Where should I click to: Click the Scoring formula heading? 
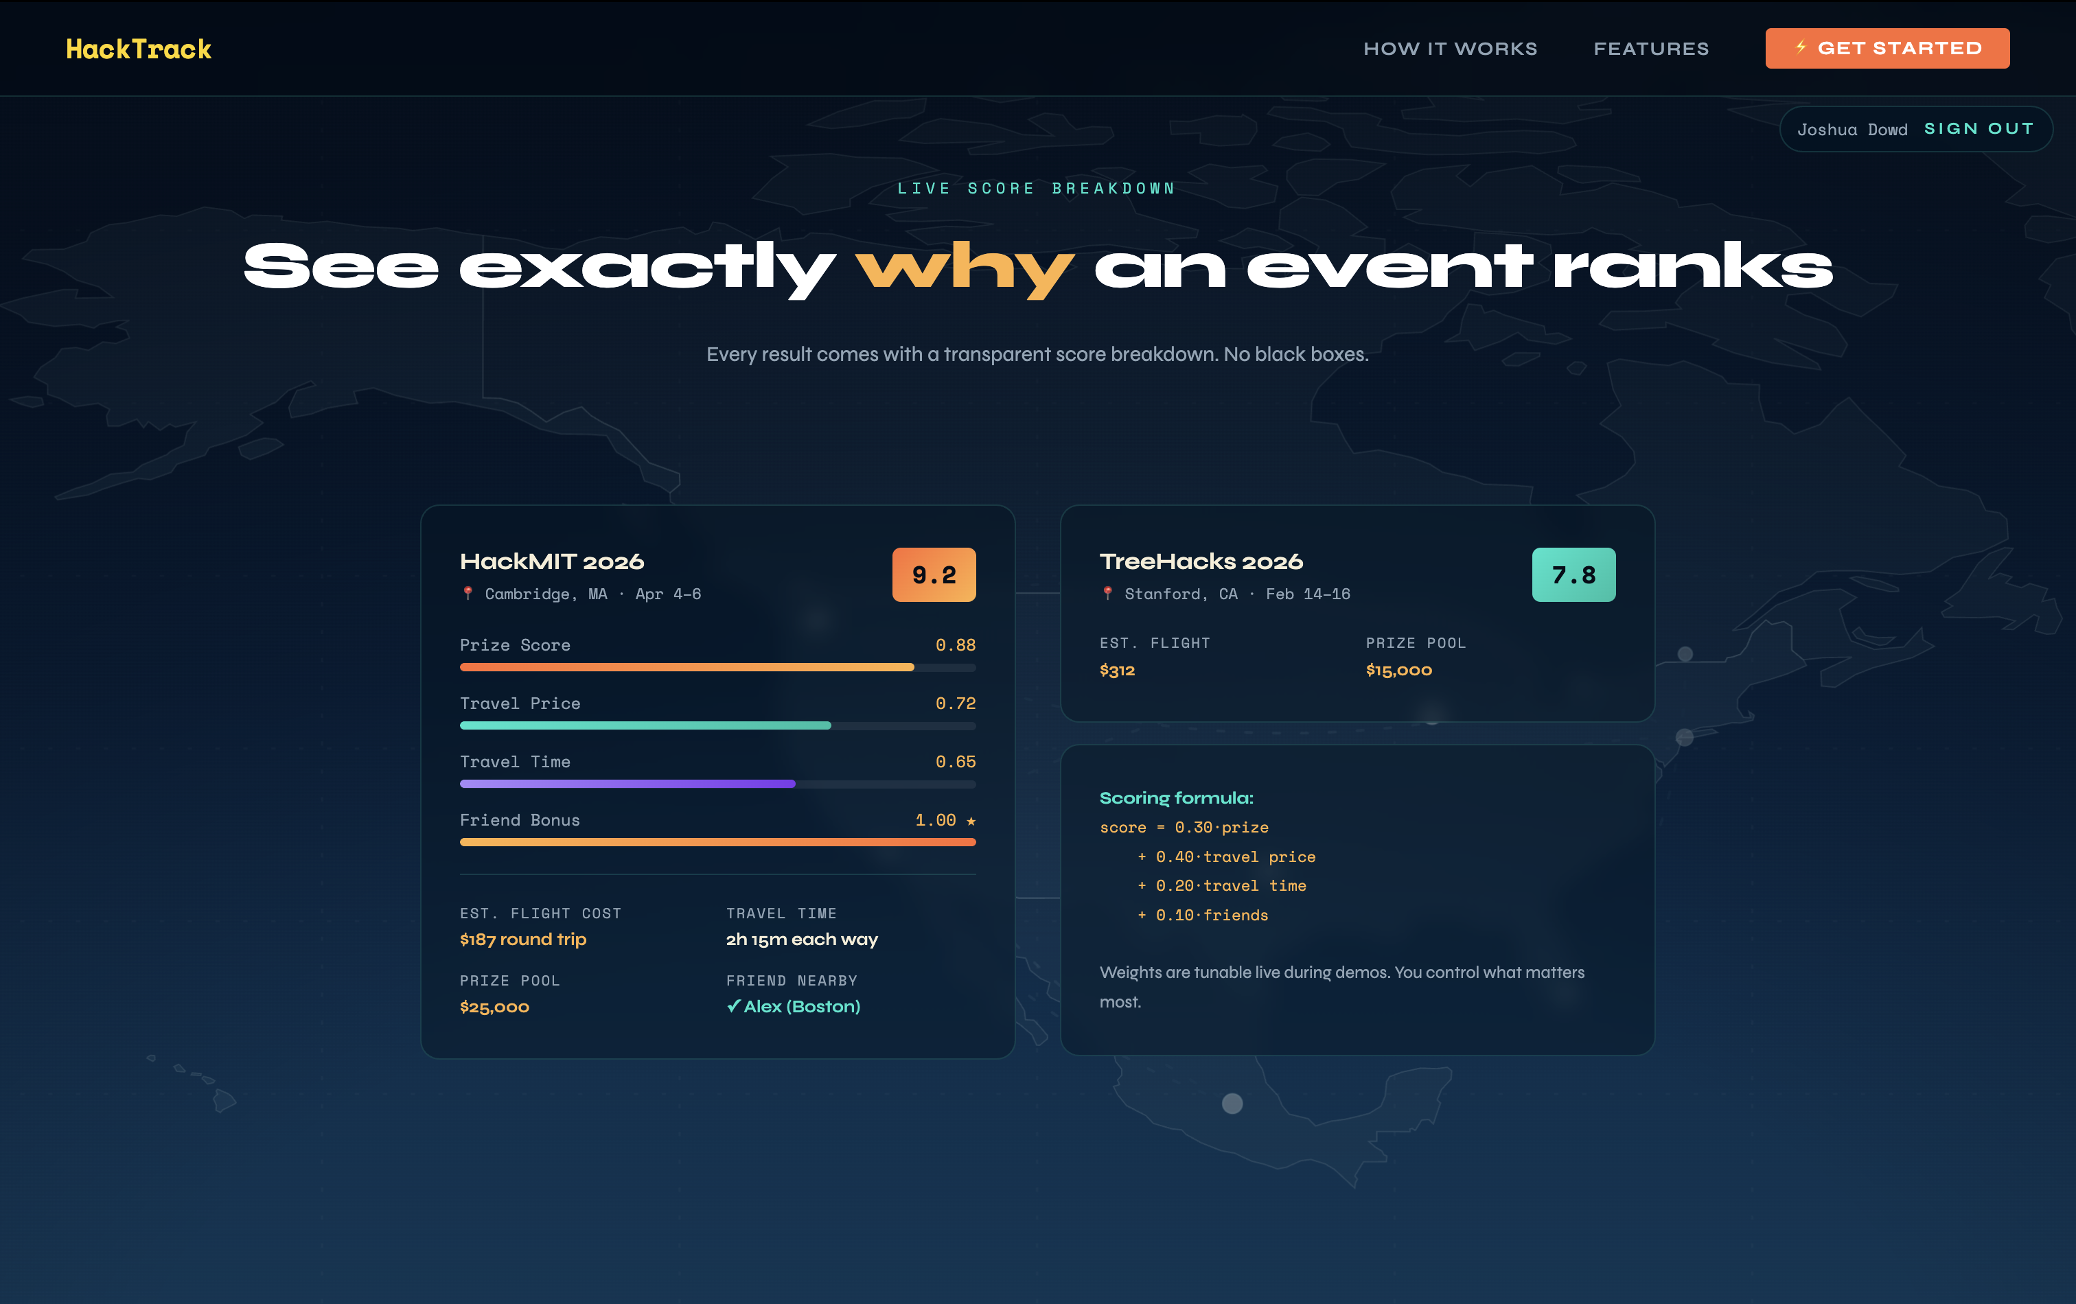pyautogui.click(x=1176, y=798)
